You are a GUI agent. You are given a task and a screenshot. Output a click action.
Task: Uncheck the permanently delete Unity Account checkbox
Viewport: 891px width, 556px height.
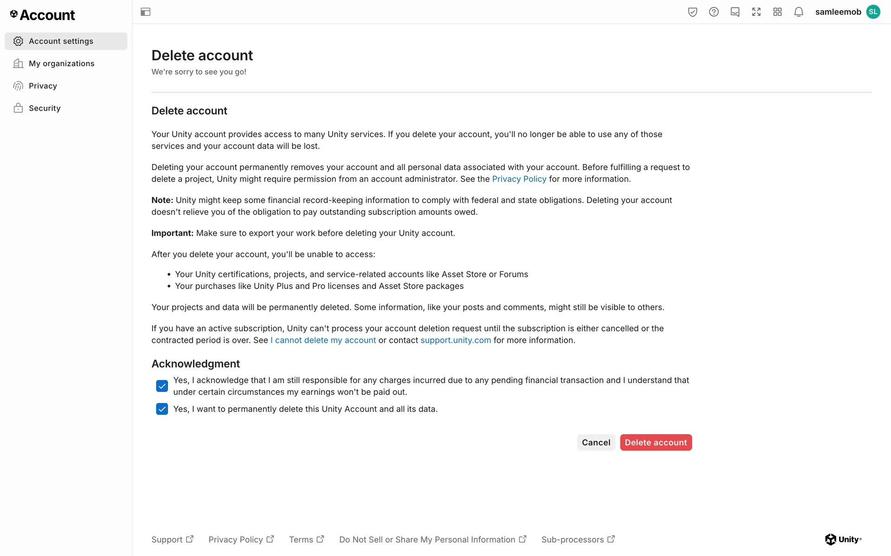point(162,409)
